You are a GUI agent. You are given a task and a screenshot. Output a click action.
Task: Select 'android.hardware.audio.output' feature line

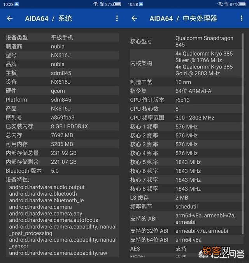pos(47,188)
